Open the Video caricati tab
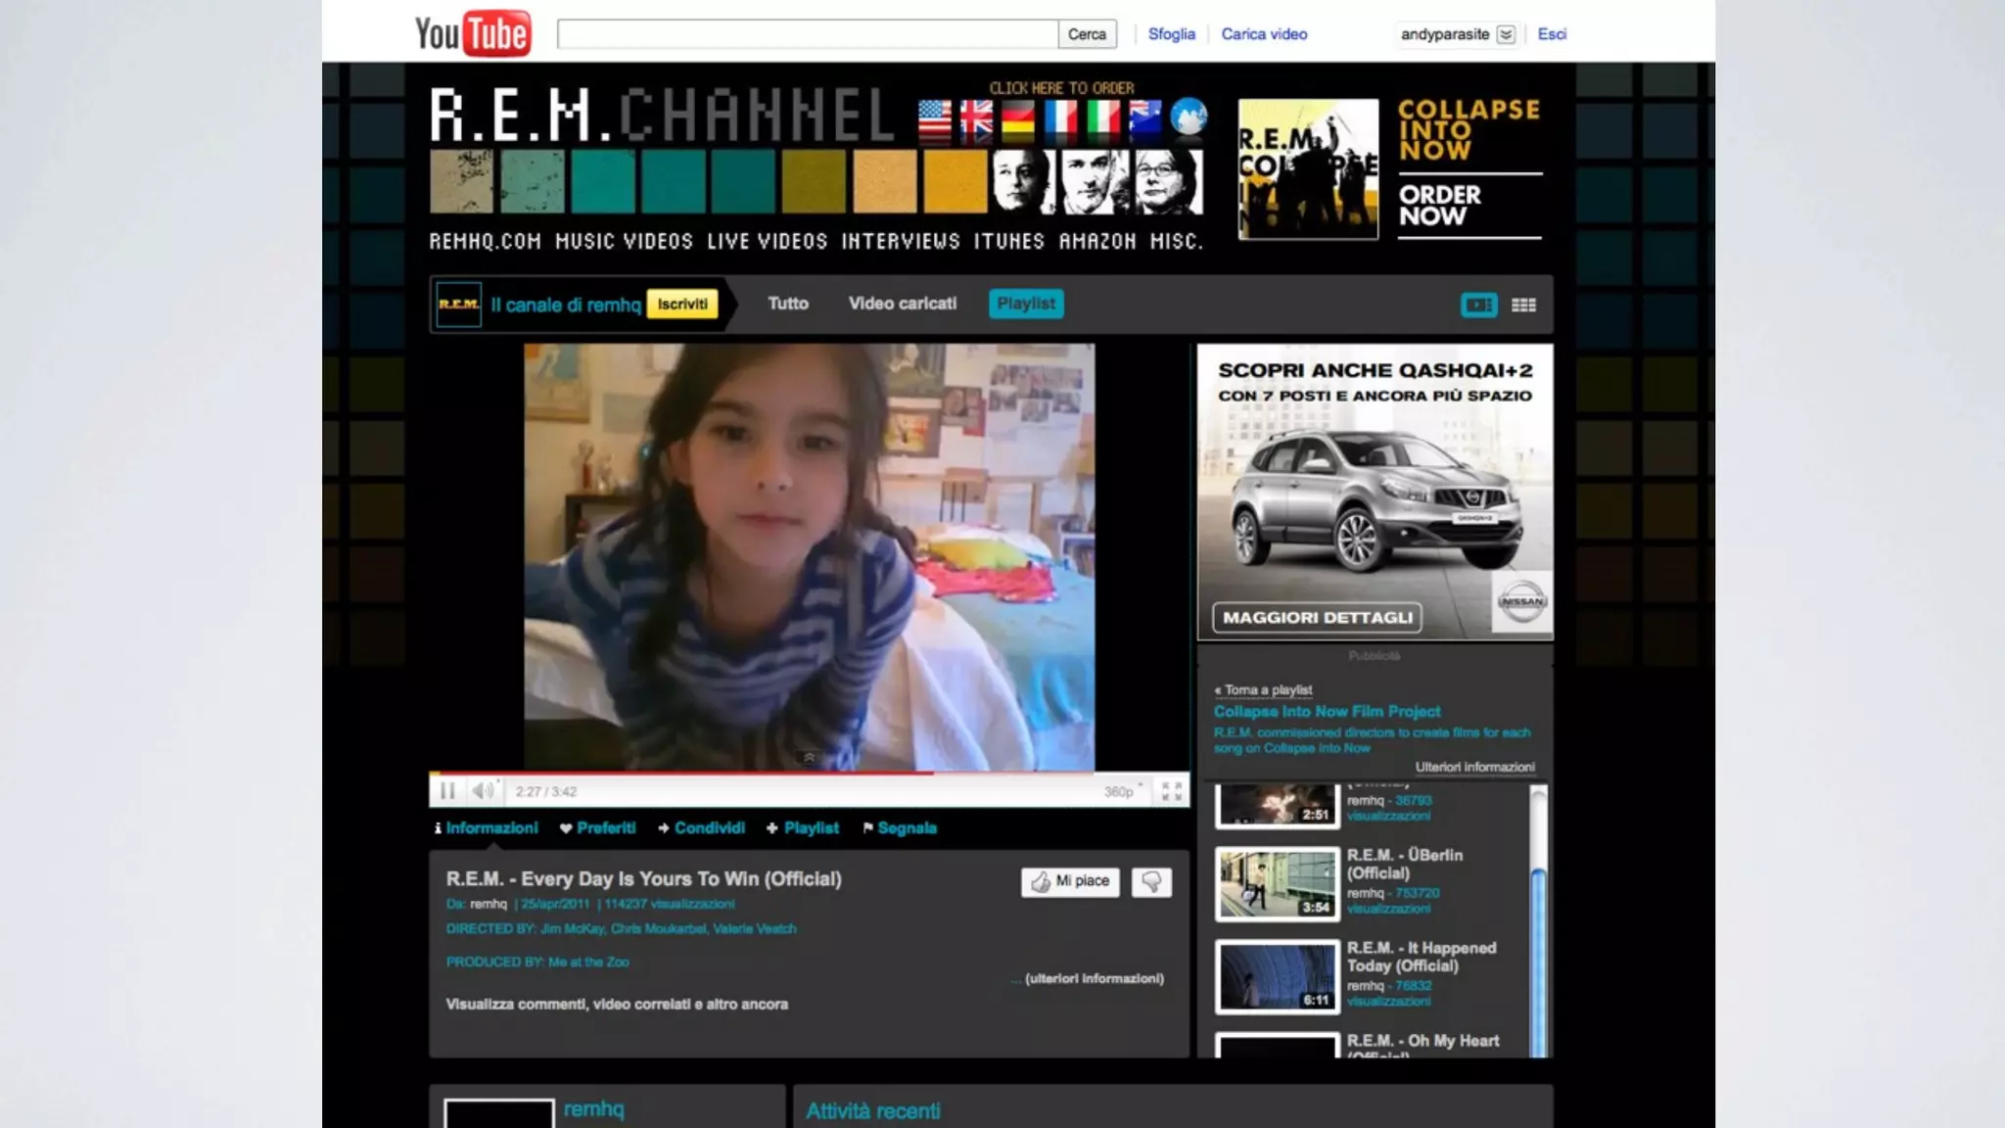 coord(902,304)
